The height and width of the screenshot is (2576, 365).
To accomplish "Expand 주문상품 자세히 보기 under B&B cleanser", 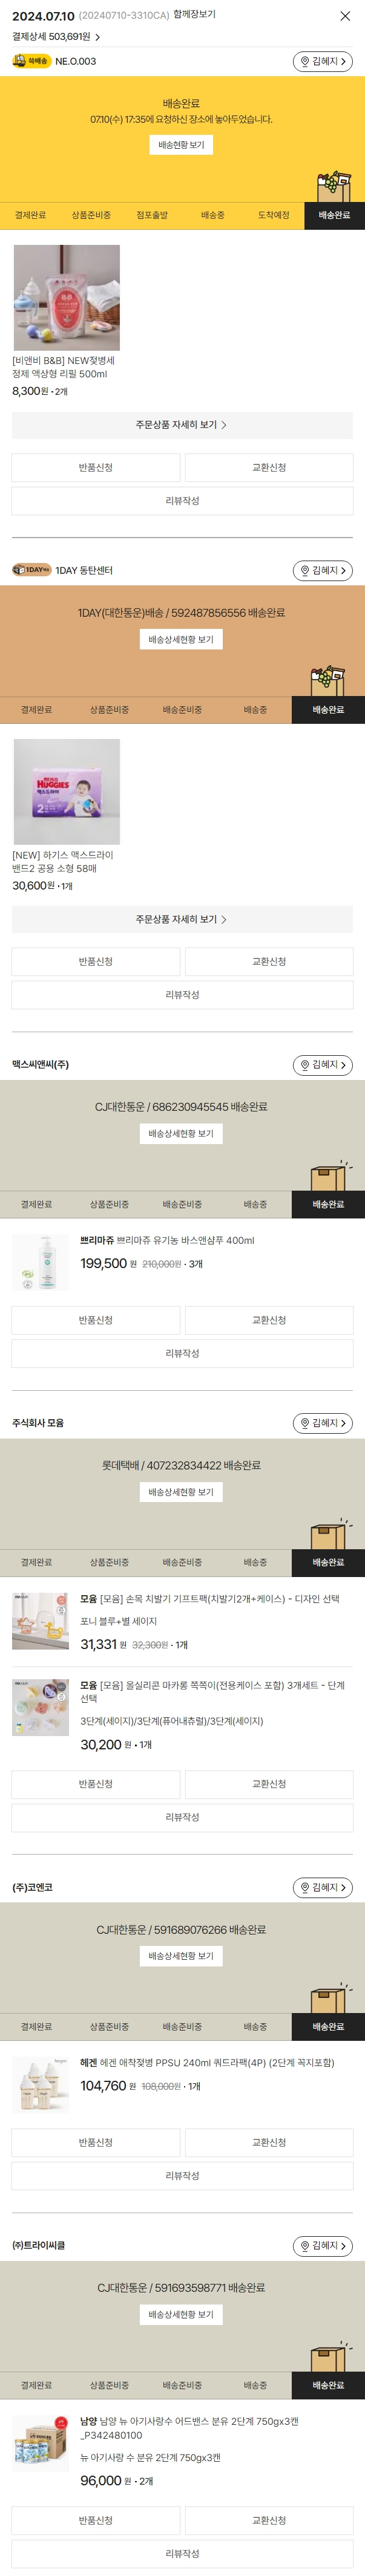I will pos(182,425).
